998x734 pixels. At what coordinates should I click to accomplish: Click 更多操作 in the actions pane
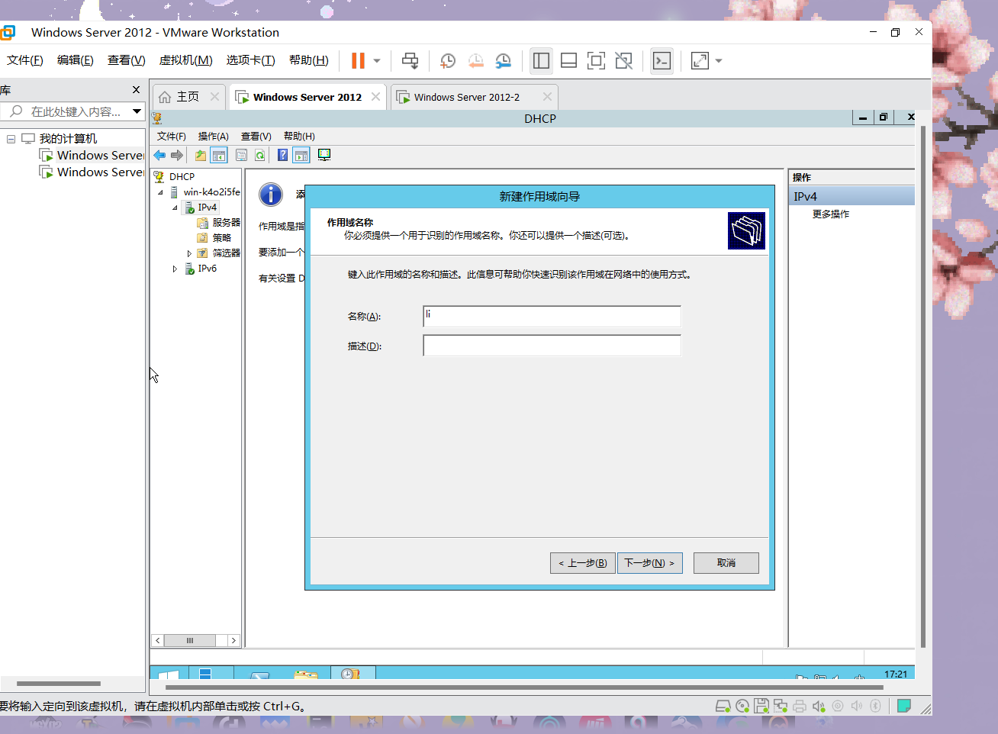coord(831,214)
